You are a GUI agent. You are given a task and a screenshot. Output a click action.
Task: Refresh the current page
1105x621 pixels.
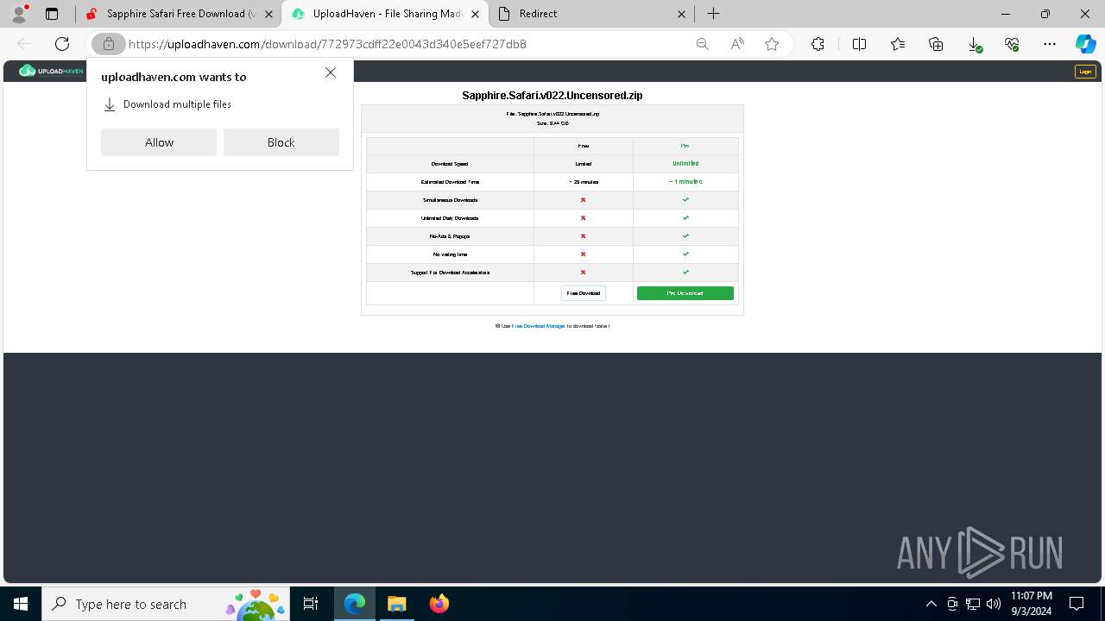coord(62,44)
